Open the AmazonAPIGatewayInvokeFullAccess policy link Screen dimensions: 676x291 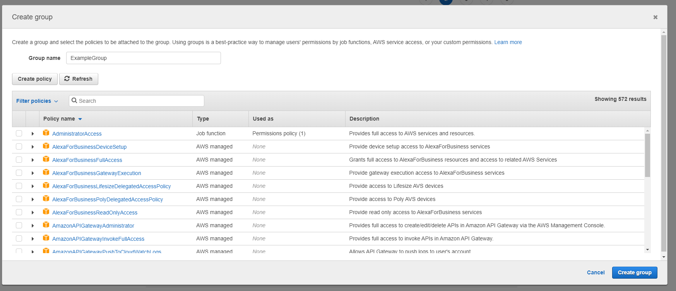(98, 239)
